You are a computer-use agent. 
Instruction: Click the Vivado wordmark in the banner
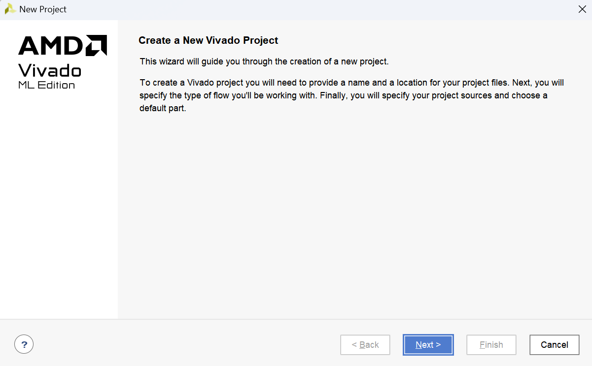pos(50,70)
